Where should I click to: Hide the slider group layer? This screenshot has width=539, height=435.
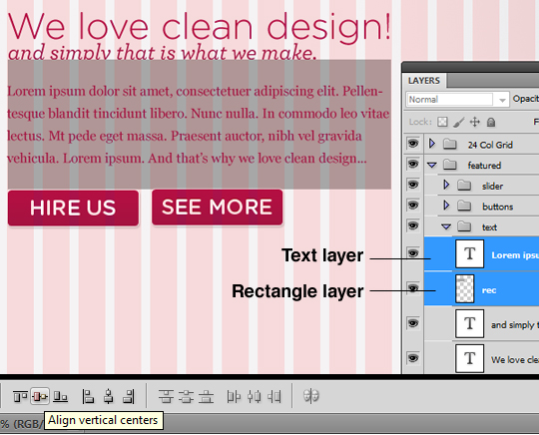[x=413, y=185]
